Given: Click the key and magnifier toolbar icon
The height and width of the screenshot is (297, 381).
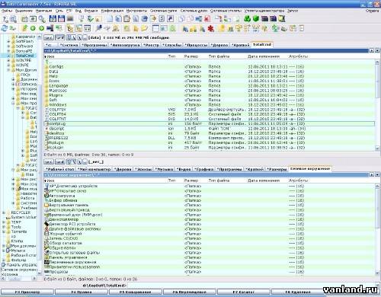Looking at the screenshot, I should pos(42,19).
